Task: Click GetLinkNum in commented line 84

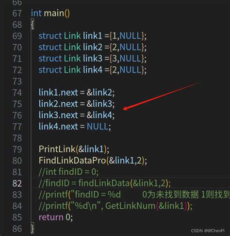Action: (131, 206)
